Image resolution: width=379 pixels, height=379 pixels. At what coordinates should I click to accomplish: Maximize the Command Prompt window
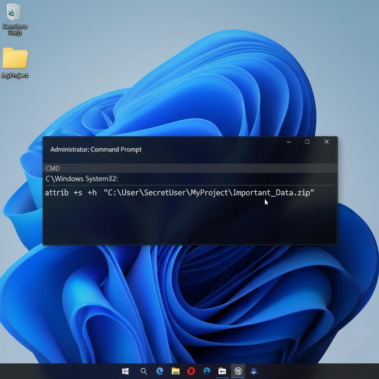coord(307,142)
